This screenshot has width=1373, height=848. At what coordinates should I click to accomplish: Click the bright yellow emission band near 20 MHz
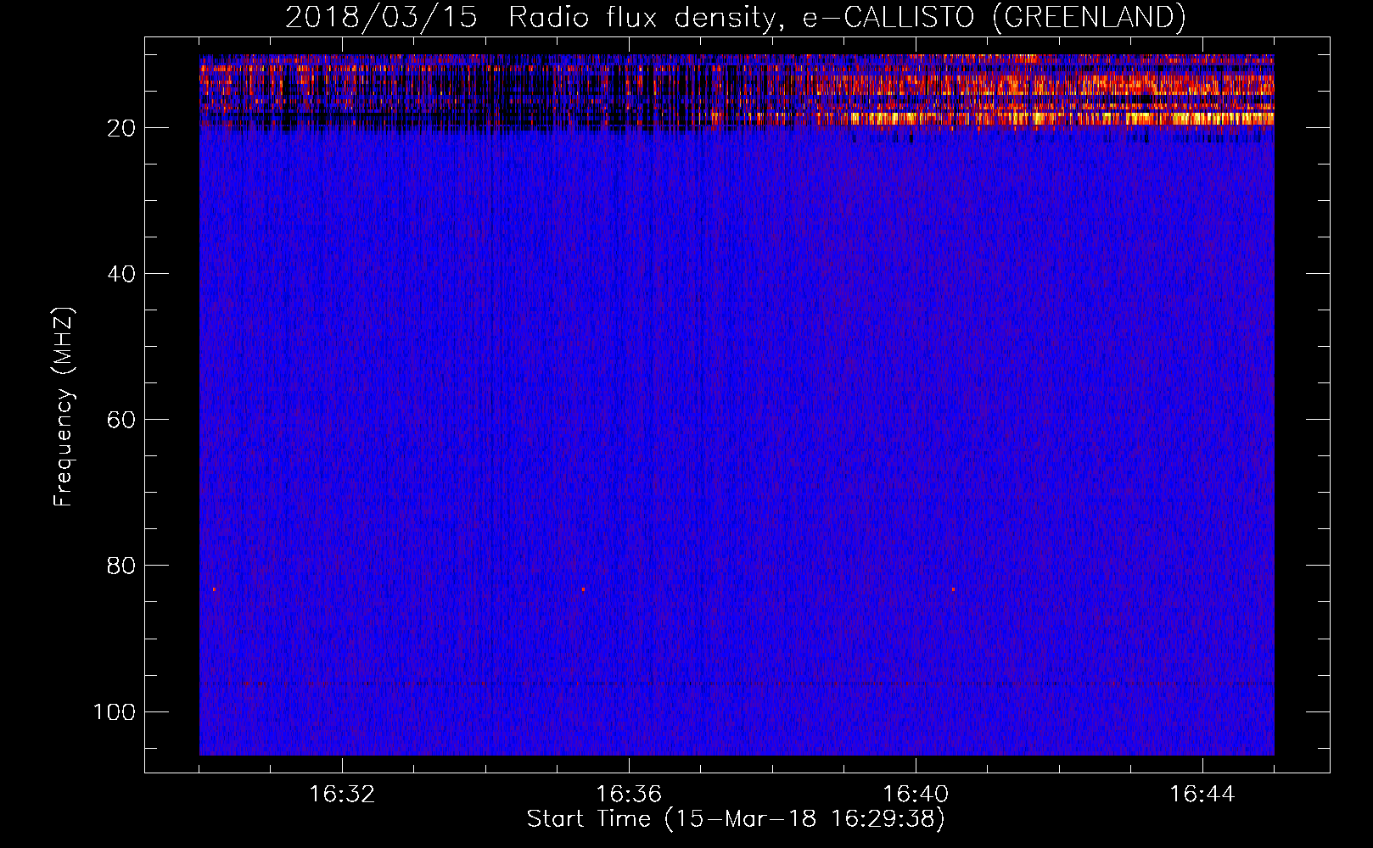tap(1061, 118)
